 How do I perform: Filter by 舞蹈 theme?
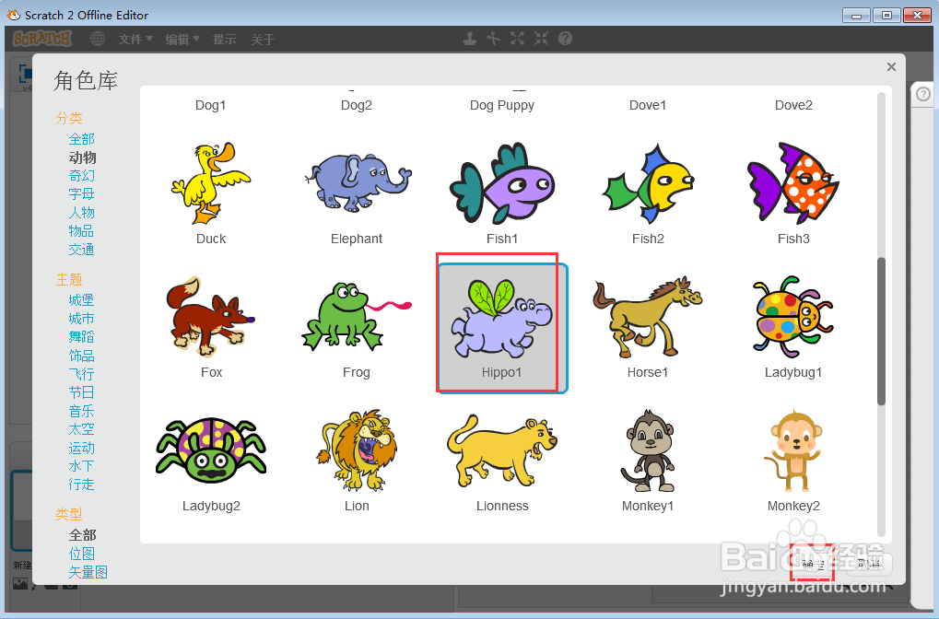(x=81, y=337)
